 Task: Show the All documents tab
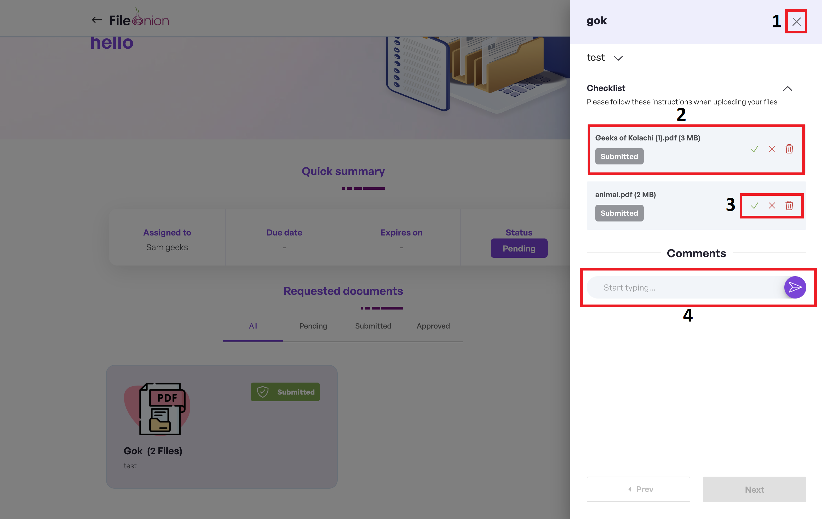click(253, 326)
